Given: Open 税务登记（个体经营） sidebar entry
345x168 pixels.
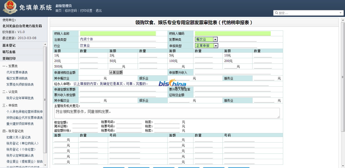Looking at the screenshot, I should pos(22,149).
